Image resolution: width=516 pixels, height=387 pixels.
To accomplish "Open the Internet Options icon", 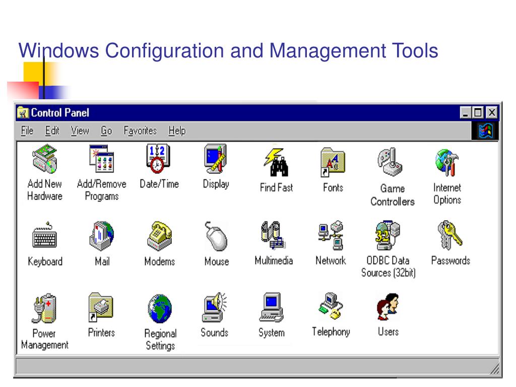I will coord(447,163).
